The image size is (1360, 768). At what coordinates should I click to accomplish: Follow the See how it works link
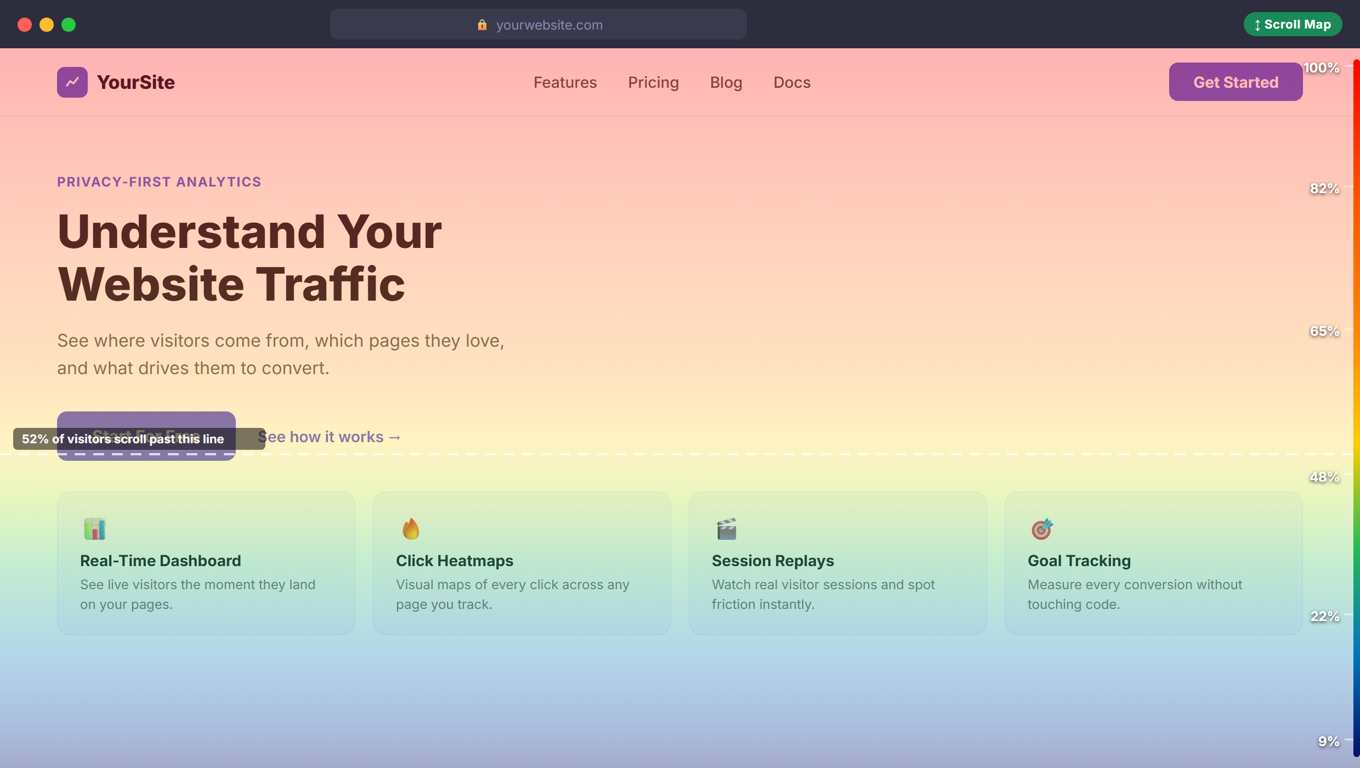coord(330,437)
